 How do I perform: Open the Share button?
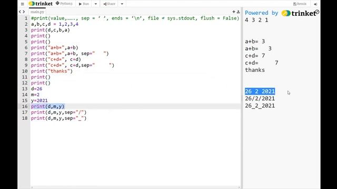(x=109, y=4)
